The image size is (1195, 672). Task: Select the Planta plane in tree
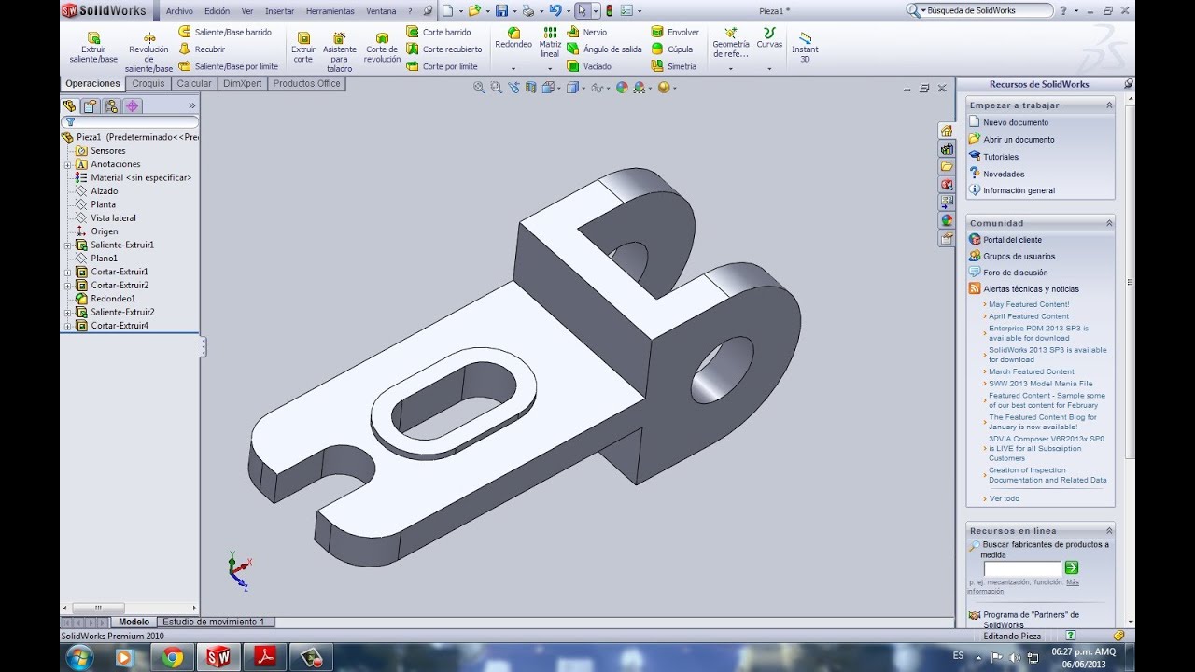pos(104,204)
